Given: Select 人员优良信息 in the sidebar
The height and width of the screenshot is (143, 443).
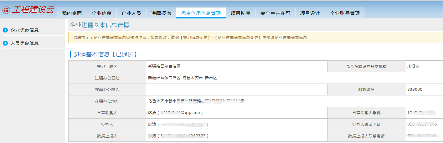Looking at the screenshot, I should [x=24, y=43].
